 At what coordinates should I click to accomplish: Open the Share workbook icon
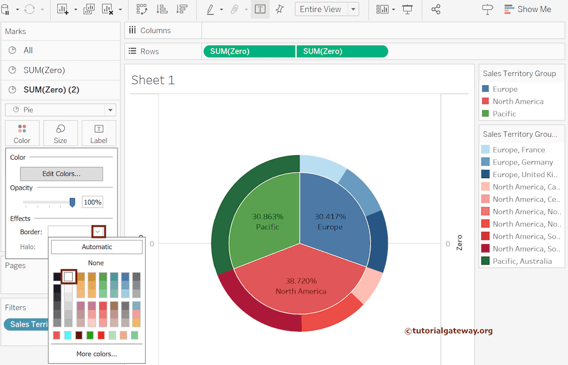(436, 9)
